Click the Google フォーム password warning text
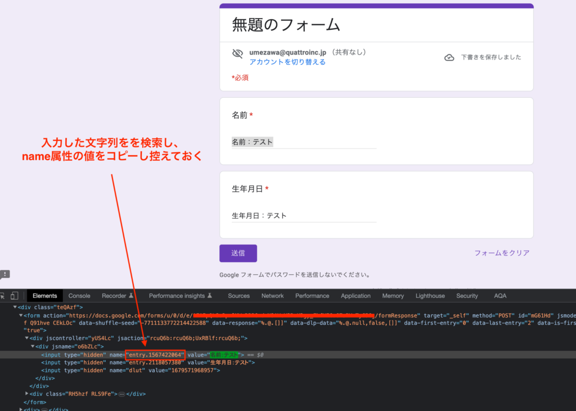The height and width of the screenshot is (411, 576). 295,275
